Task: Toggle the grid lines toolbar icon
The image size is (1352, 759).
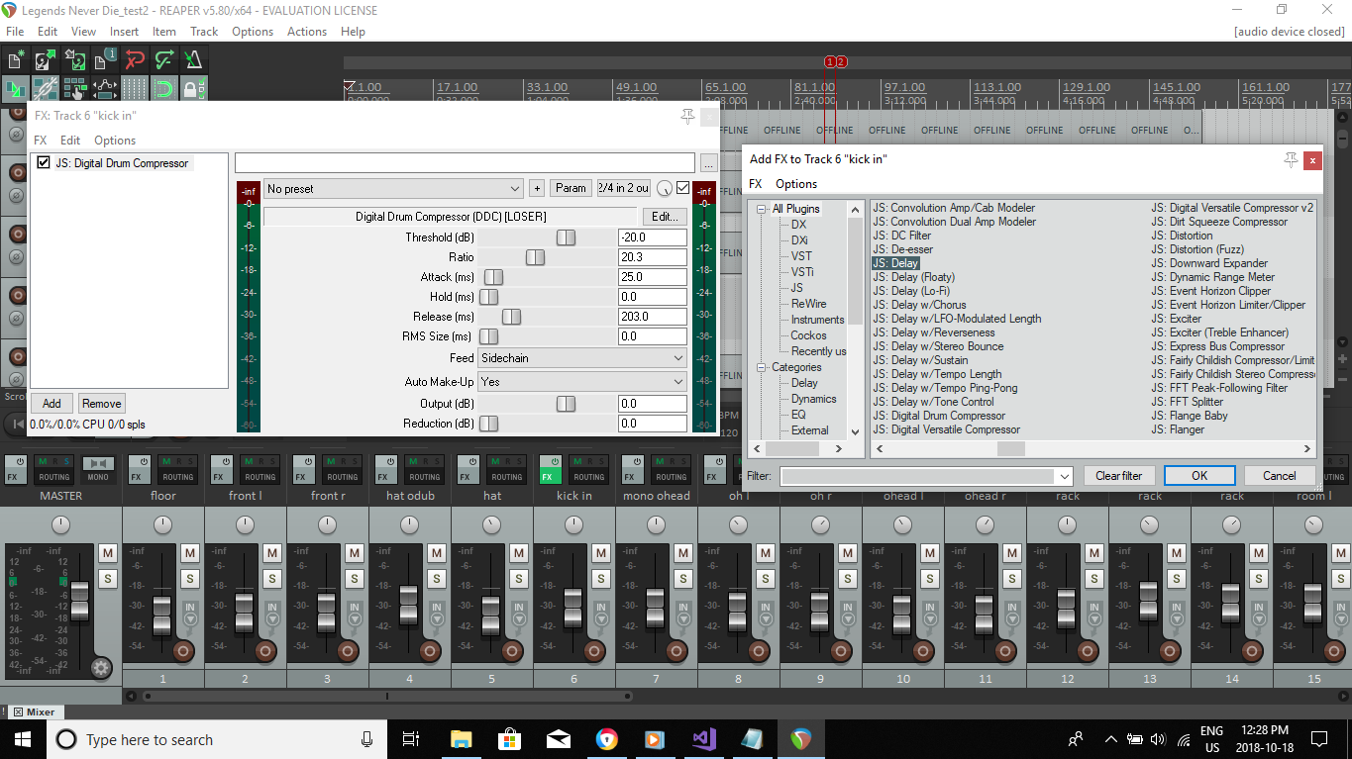Action: (x=135, y=89)
